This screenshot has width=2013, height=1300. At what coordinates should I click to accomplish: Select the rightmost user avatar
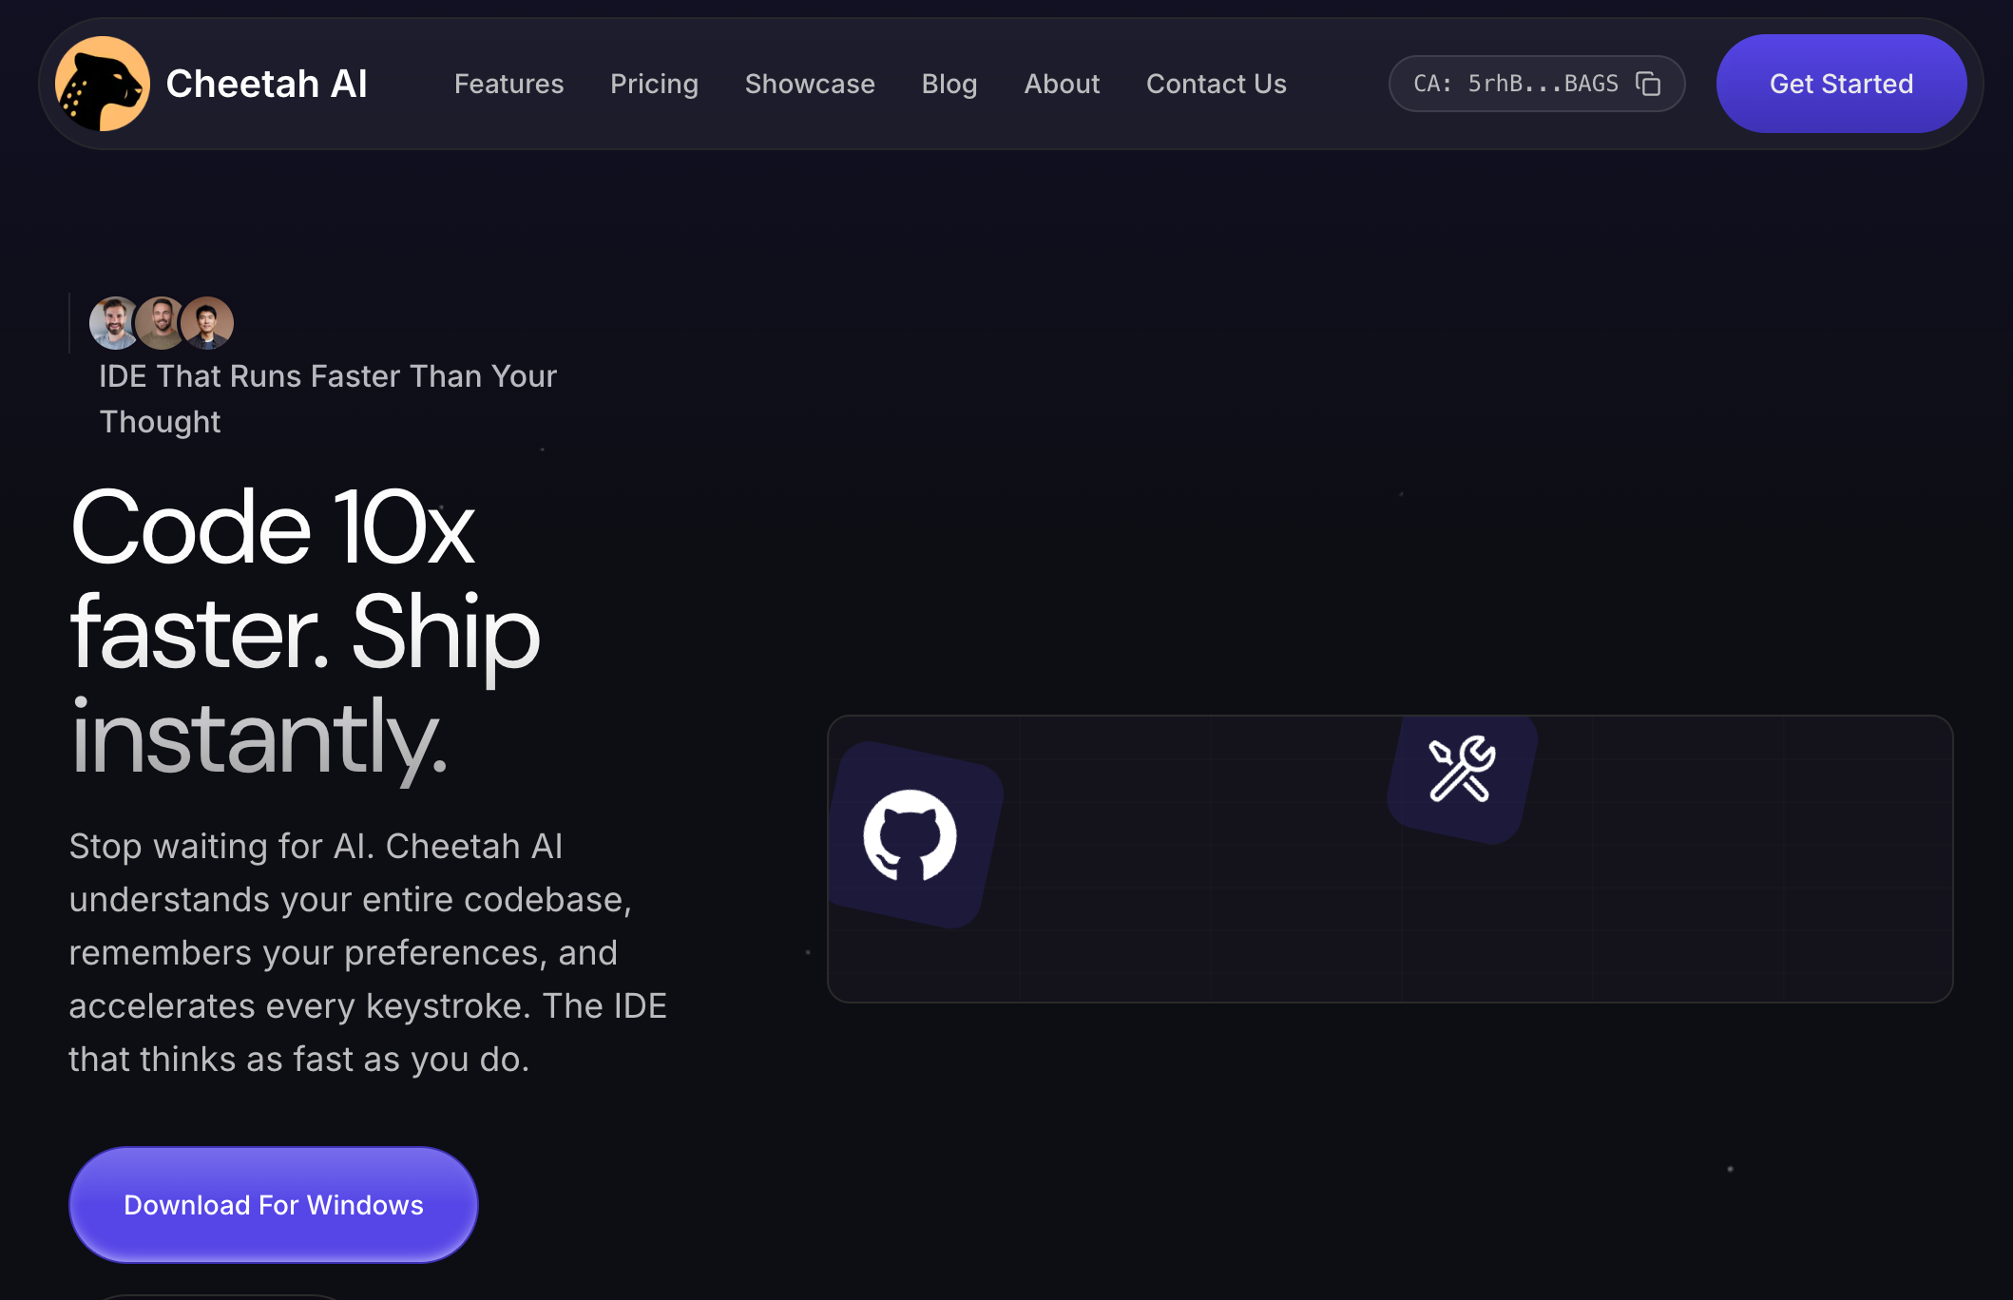[x=207, y=323]
